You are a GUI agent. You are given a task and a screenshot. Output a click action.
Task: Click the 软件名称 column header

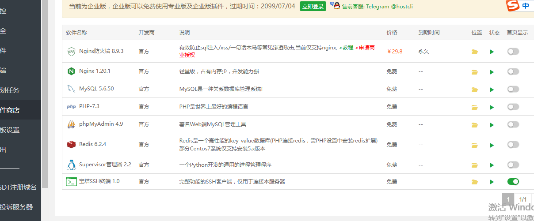click(76, 33)
